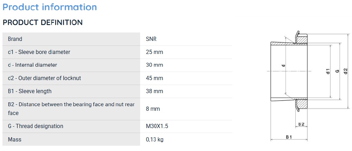The height and width of the screenshot is (151, 352).
Task: Click the SNR brand value
Action: 151,39
